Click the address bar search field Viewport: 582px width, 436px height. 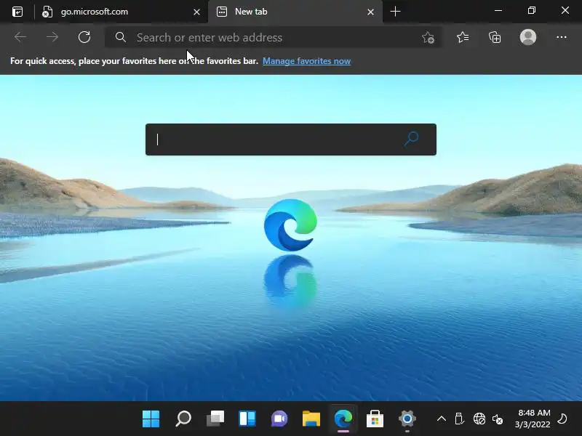[274, 38]
